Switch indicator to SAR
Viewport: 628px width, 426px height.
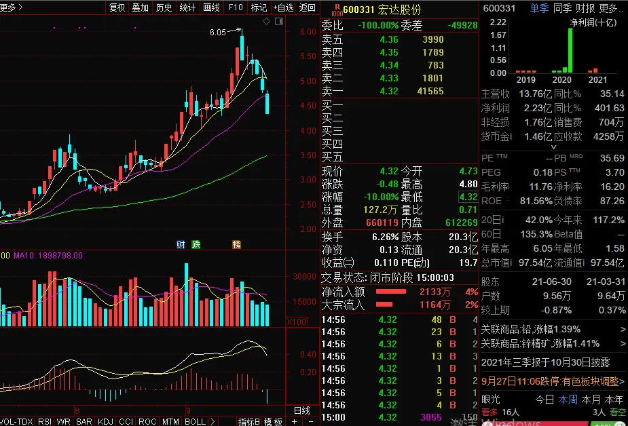click(84, 422)
